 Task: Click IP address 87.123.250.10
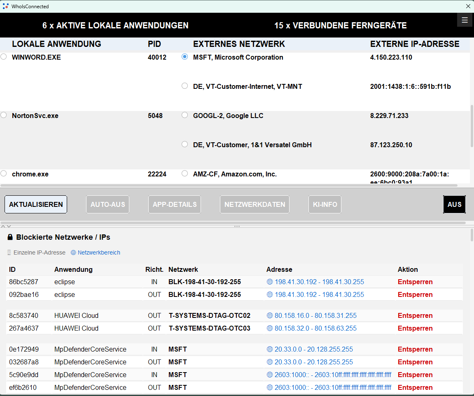tap(391, 145)
